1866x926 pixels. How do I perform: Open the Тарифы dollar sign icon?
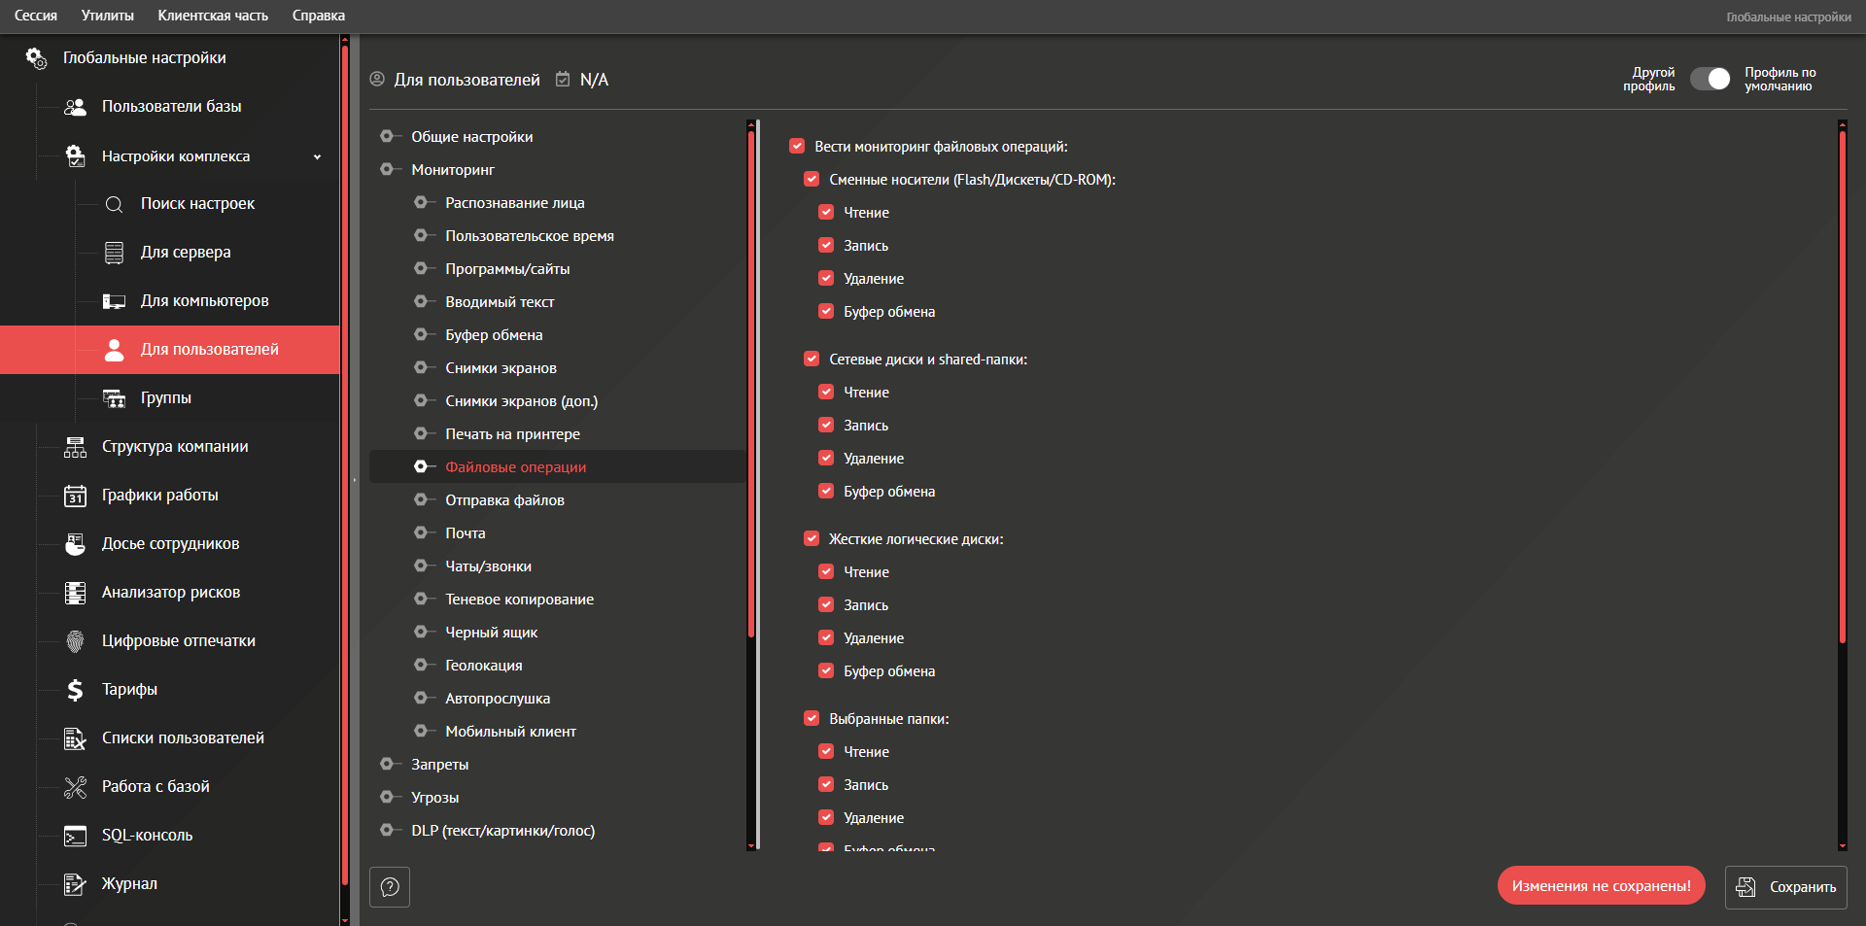[75, 690]
